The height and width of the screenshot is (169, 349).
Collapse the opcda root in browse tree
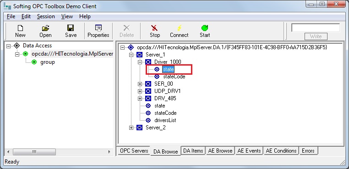[x=122, y=47]
